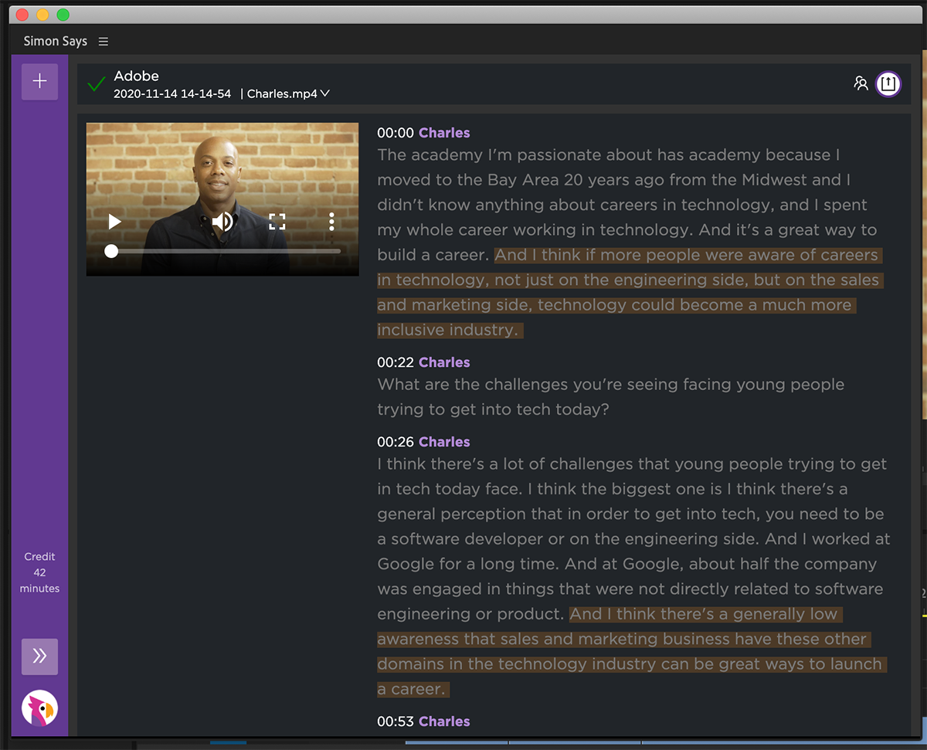Play the Charles video
The image size is (927, 750).
tap(114, 222)
